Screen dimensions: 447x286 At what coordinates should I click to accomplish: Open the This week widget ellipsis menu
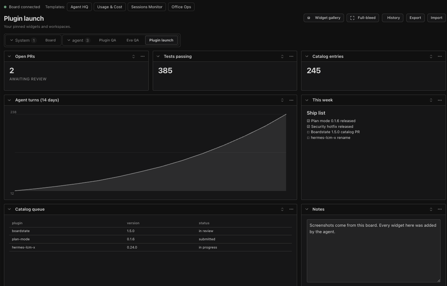pyautogui.click(x=440, y=100)
